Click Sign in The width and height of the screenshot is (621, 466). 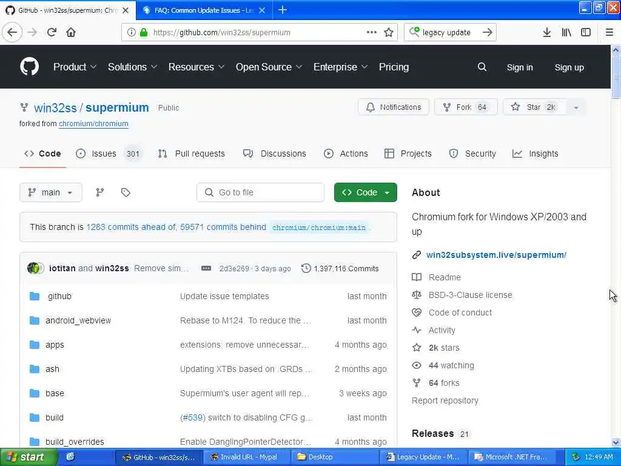point(520,67)
